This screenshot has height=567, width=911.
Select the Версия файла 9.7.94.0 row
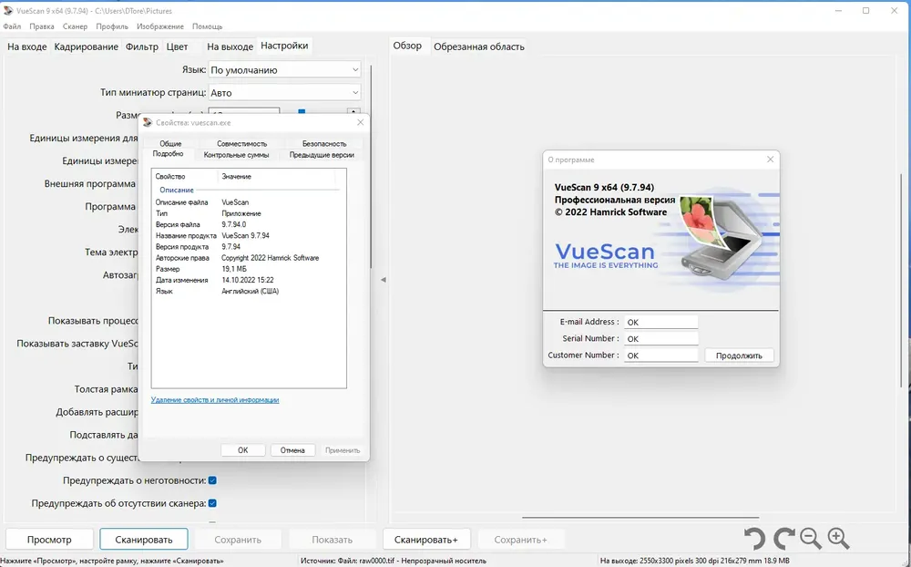(249, 224)
